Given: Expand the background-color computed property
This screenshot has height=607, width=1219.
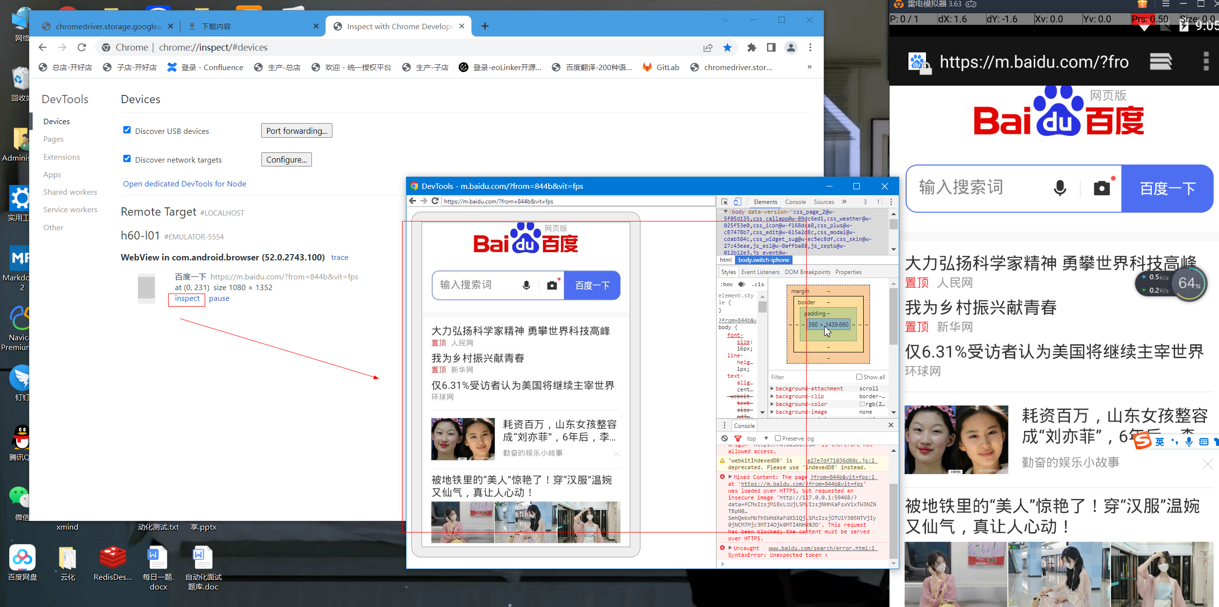Looking at the screenshot, I should [772, 404].
